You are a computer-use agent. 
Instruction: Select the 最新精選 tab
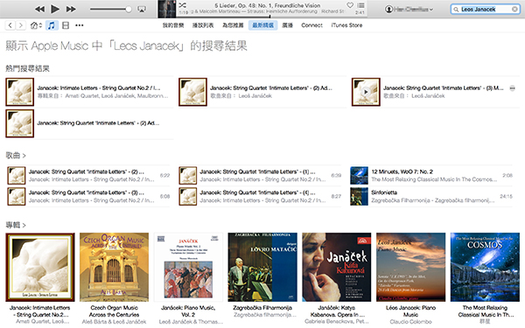click(x=262, y=25)
